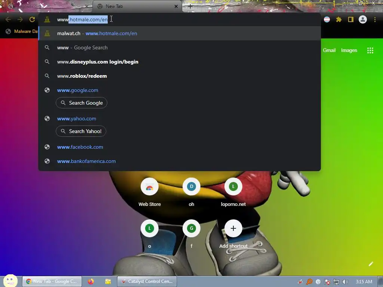Click the clock showing 3:15 AM

coord(364,282)
